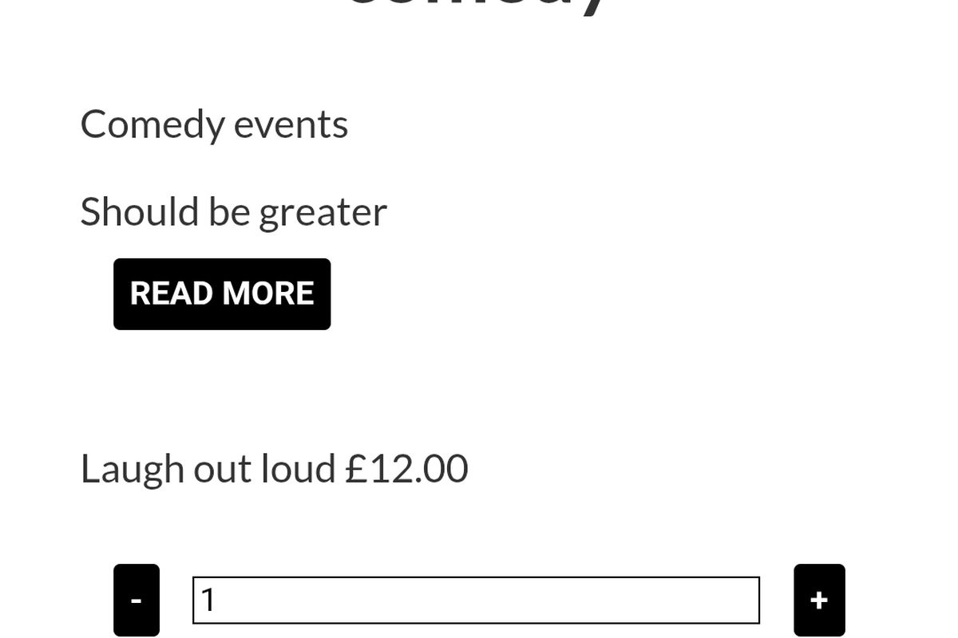Click the word "MORE" on black button
Viewport: 958px width, 638px height.
[x=268, y=293]
